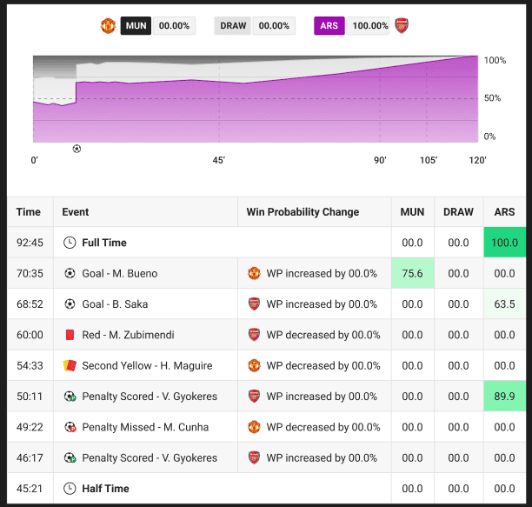
Task: Click the Arsenal crest in 50:11 row
Action: [x=254, y=397]
